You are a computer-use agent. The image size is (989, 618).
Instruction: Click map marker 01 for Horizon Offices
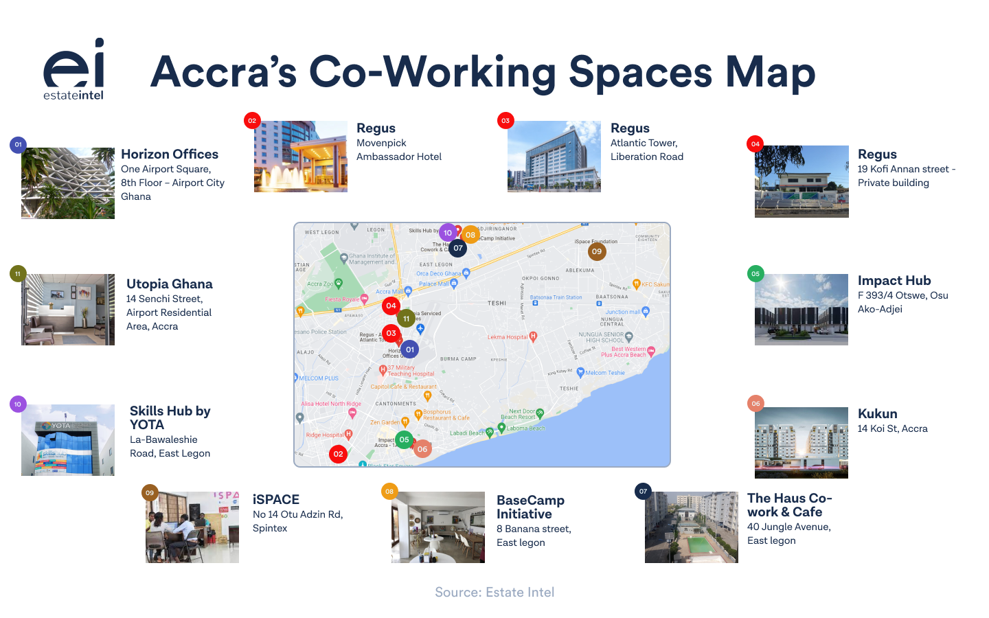pyautogui.click(x=409, y=350)
